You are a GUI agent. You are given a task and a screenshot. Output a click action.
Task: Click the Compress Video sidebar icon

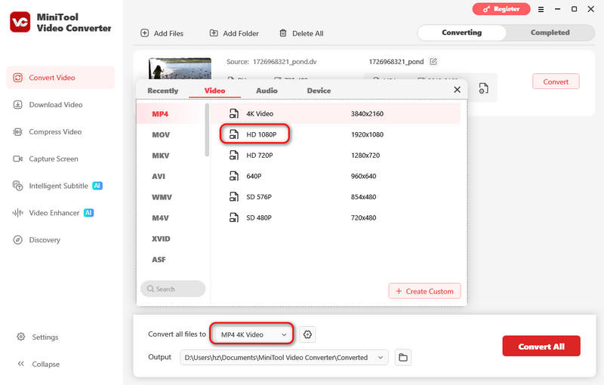(17, 131)
